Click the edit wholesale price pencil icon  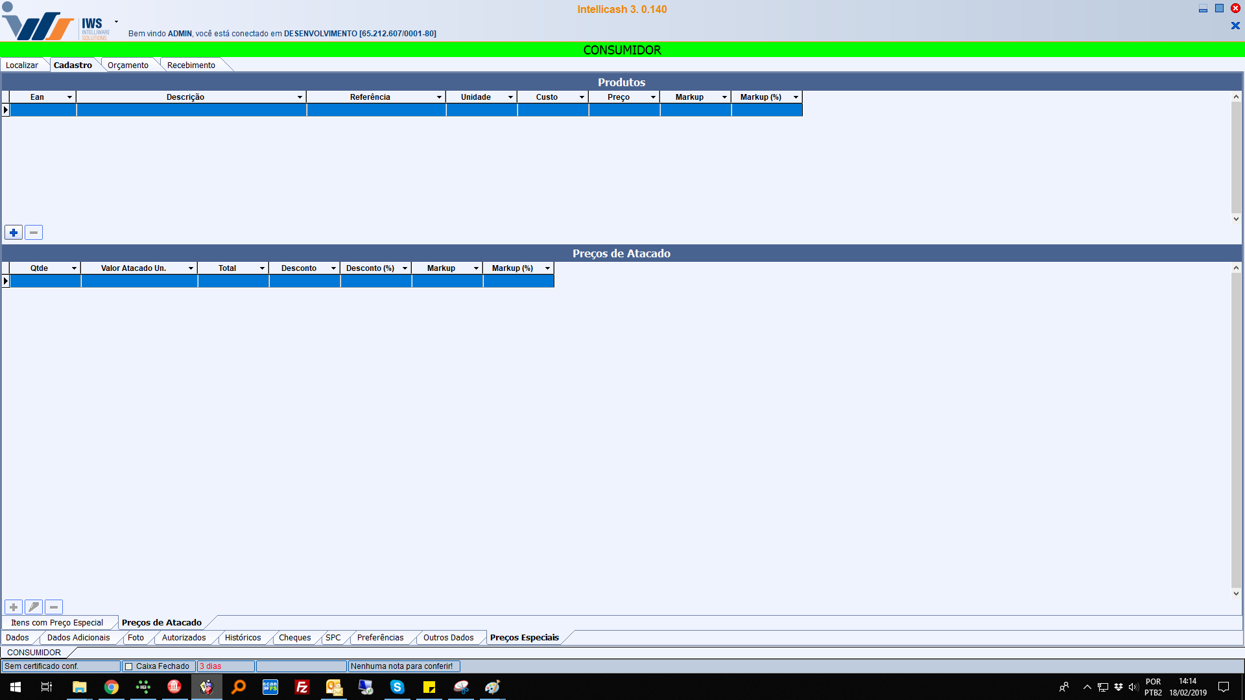point(34,607)
